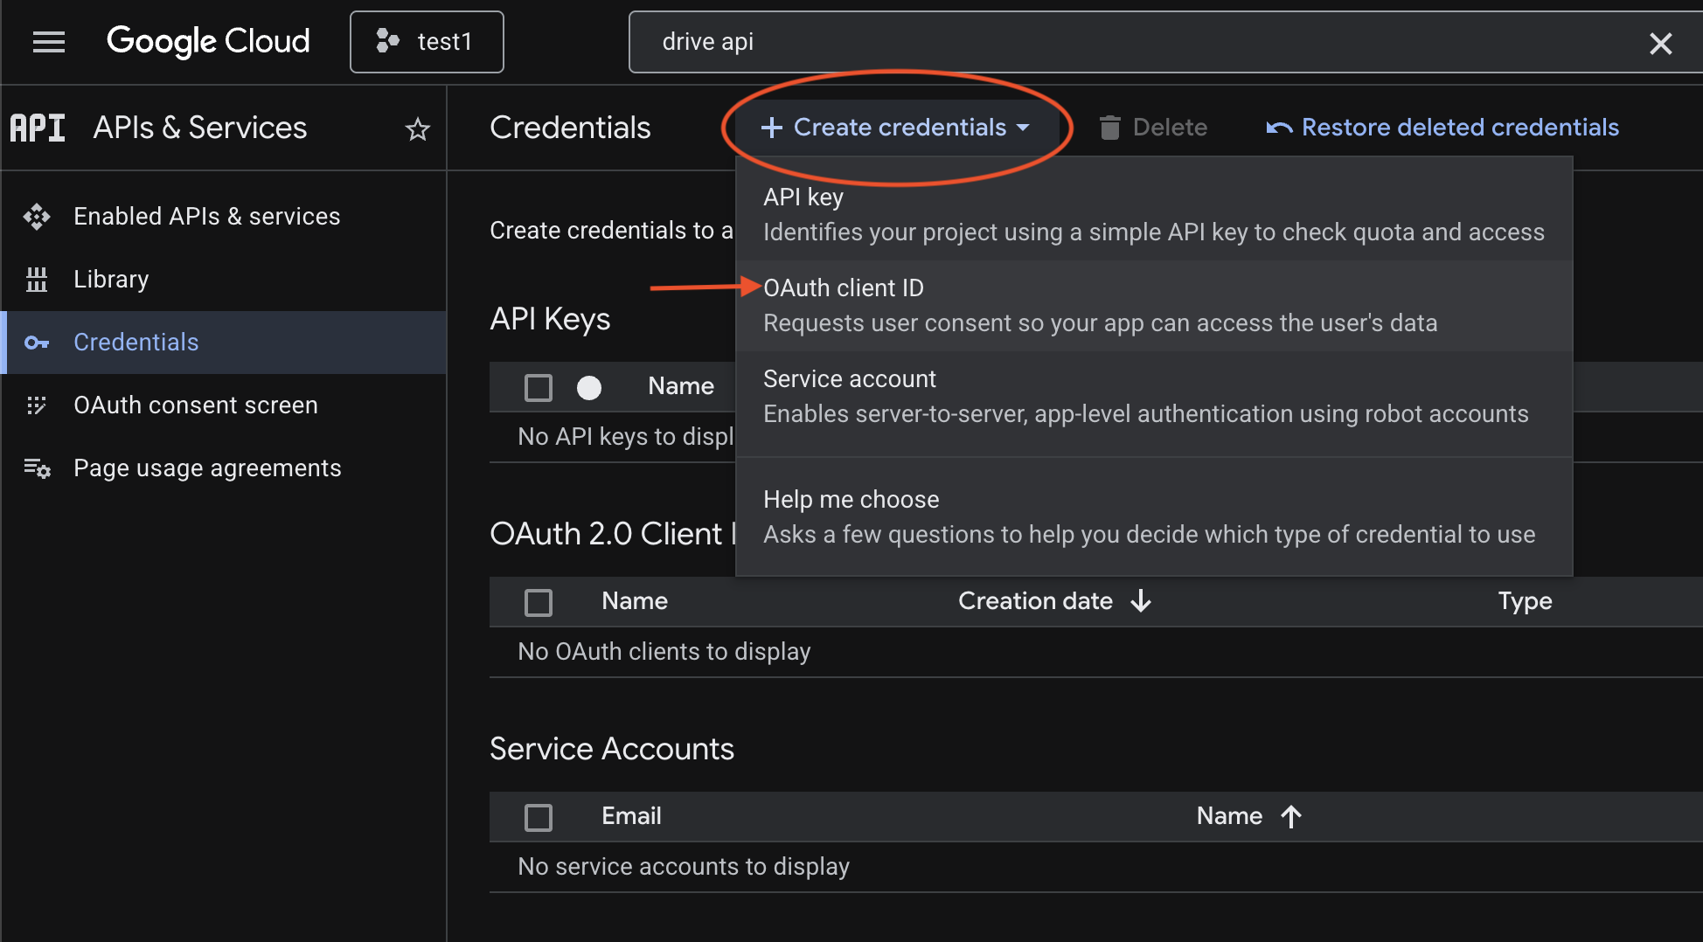
Task: Toggle Creation date sort order arrow
Action: (x=1142, y=601)
